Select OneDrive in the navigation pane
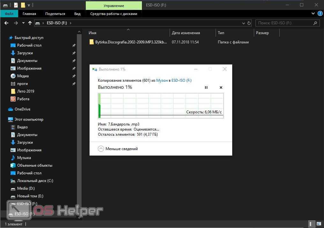The width and height of the screenshot is (324, 228). (x=22, y=109)
